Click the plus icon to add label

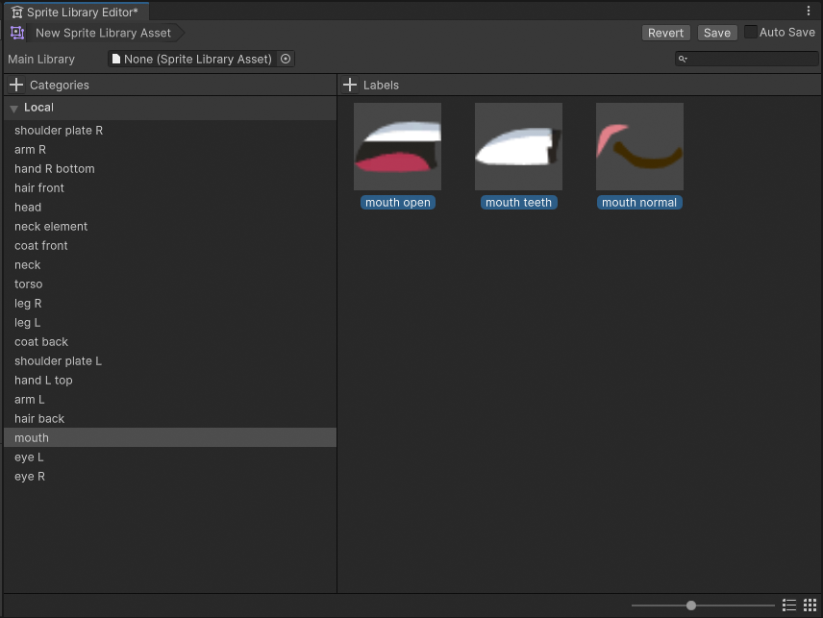[x=350, y=85]
